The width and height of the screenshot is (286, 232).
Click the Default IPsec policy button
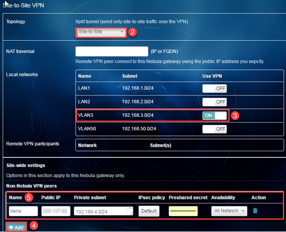pos(149,211)
